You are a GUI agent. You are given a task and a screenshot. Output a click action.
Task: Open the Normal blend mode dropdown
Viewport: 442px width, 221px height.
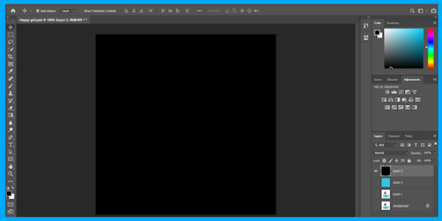pyautogui.click(x=391, y=153)
